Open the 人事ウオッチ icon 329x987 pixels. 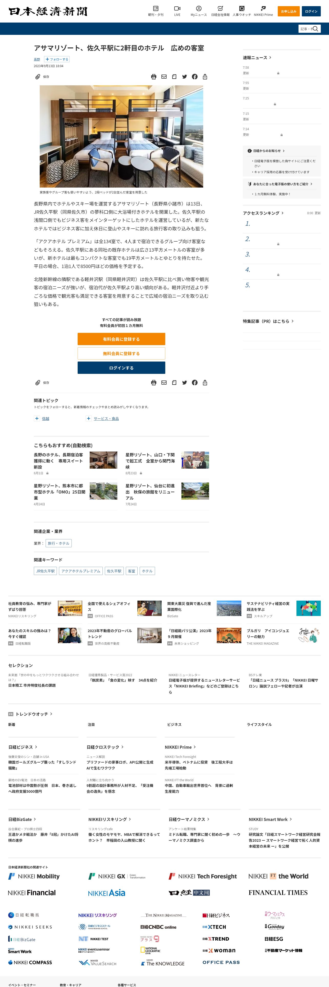pyautogui.click(x=242, y=8)
